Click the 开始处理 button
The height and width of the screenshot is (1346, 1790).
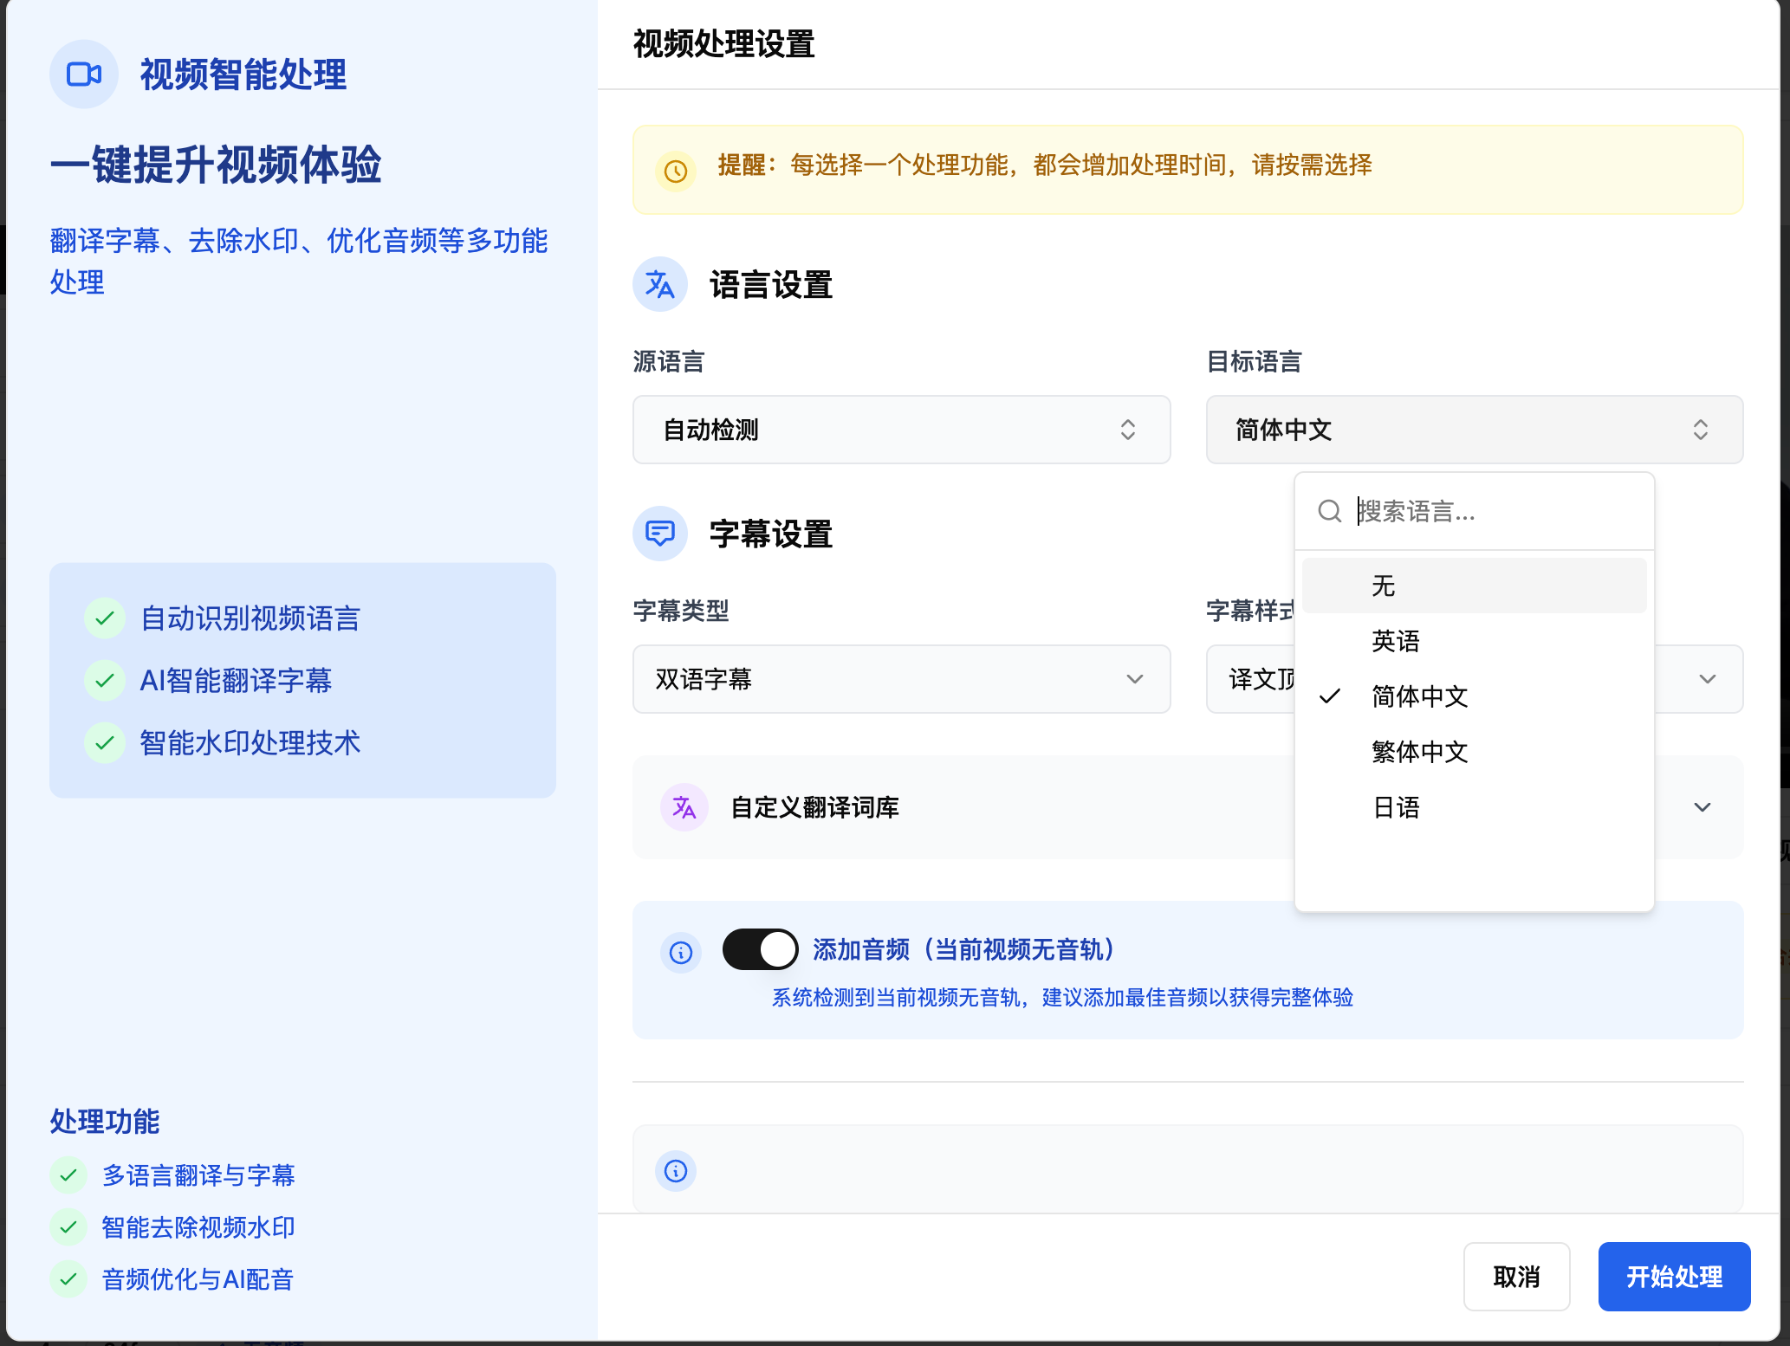click(x=1674, y=1276)
